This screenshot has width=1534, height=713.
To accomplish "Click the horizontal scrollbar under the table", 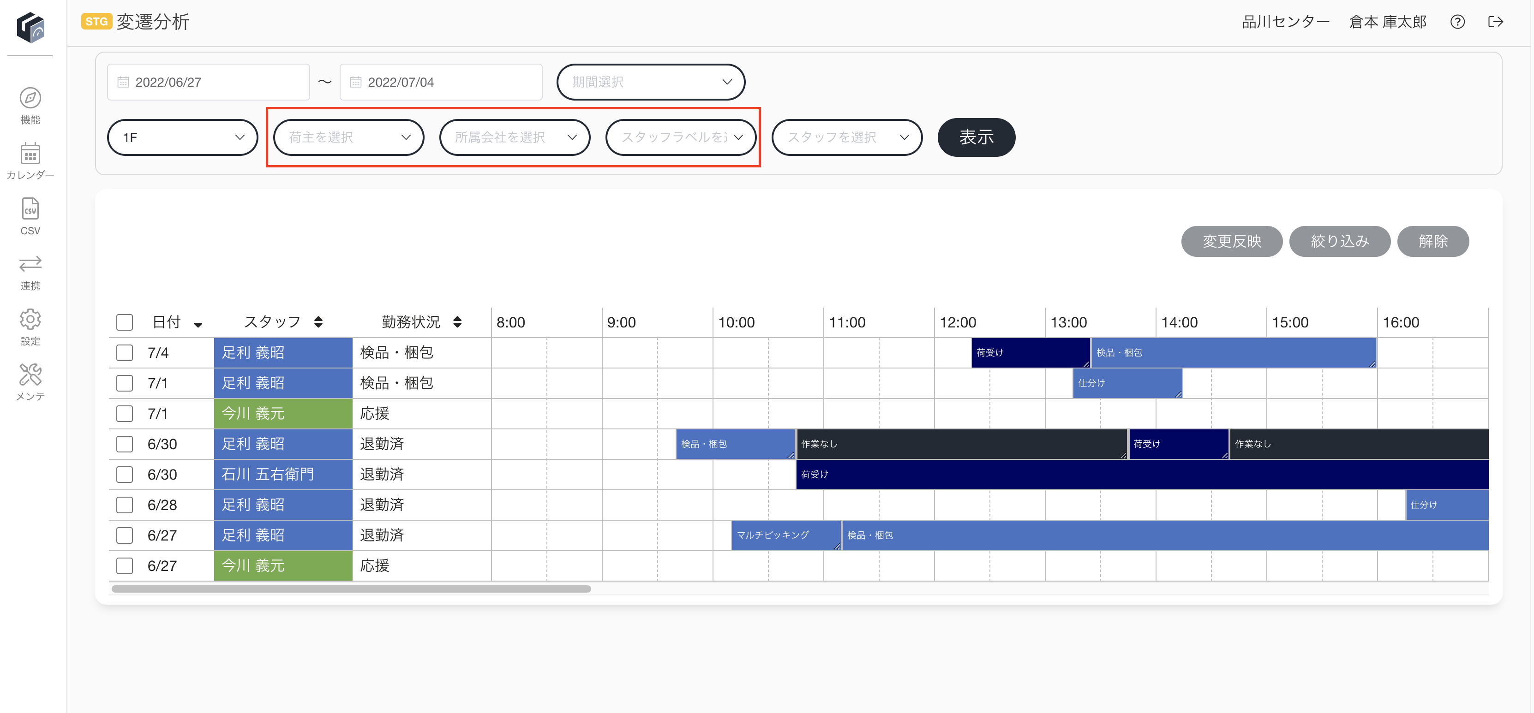I will [351, 589].
